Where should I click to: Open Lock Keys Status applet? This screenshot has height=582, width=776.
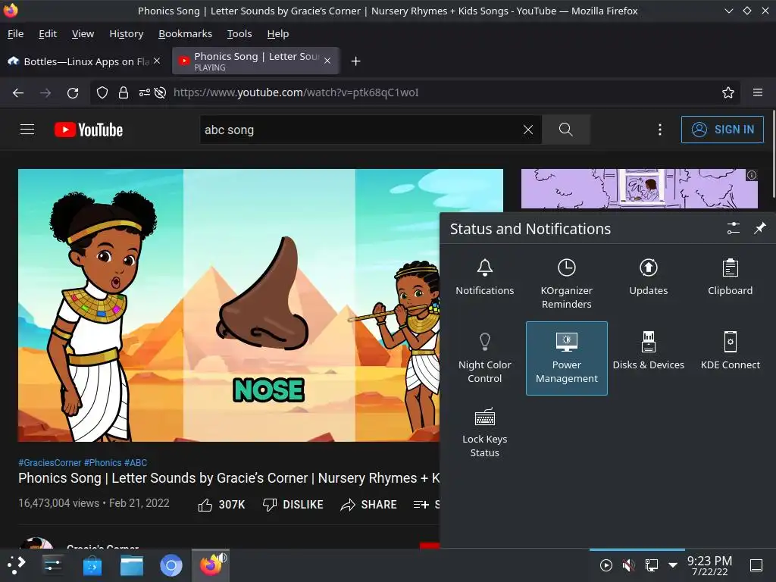pyautogui.click(x=484, y=433)
